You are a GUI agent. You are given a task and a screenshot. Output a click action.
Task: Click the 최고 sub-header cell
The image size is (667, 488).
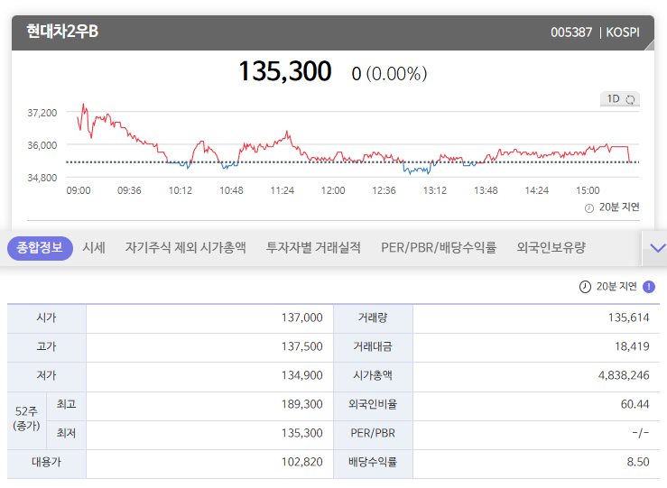[67, 405]
